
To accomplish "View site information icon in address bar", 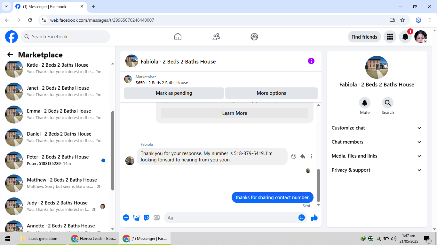I will pyautogui.click(x=44, y=20).
